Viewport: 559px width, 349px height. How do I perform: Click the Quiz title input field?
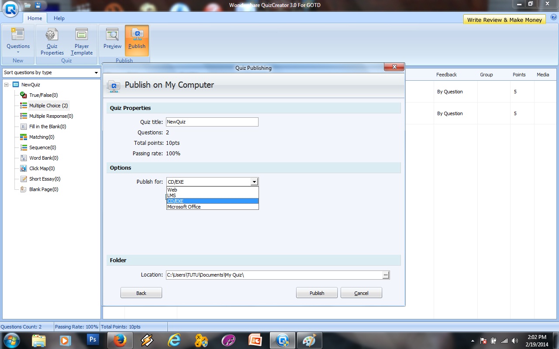pos(212,122)
